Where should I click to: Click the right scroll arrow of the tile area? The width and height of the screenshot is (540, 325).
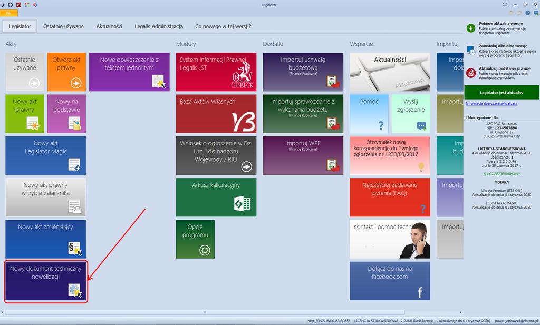click(460, 312)
